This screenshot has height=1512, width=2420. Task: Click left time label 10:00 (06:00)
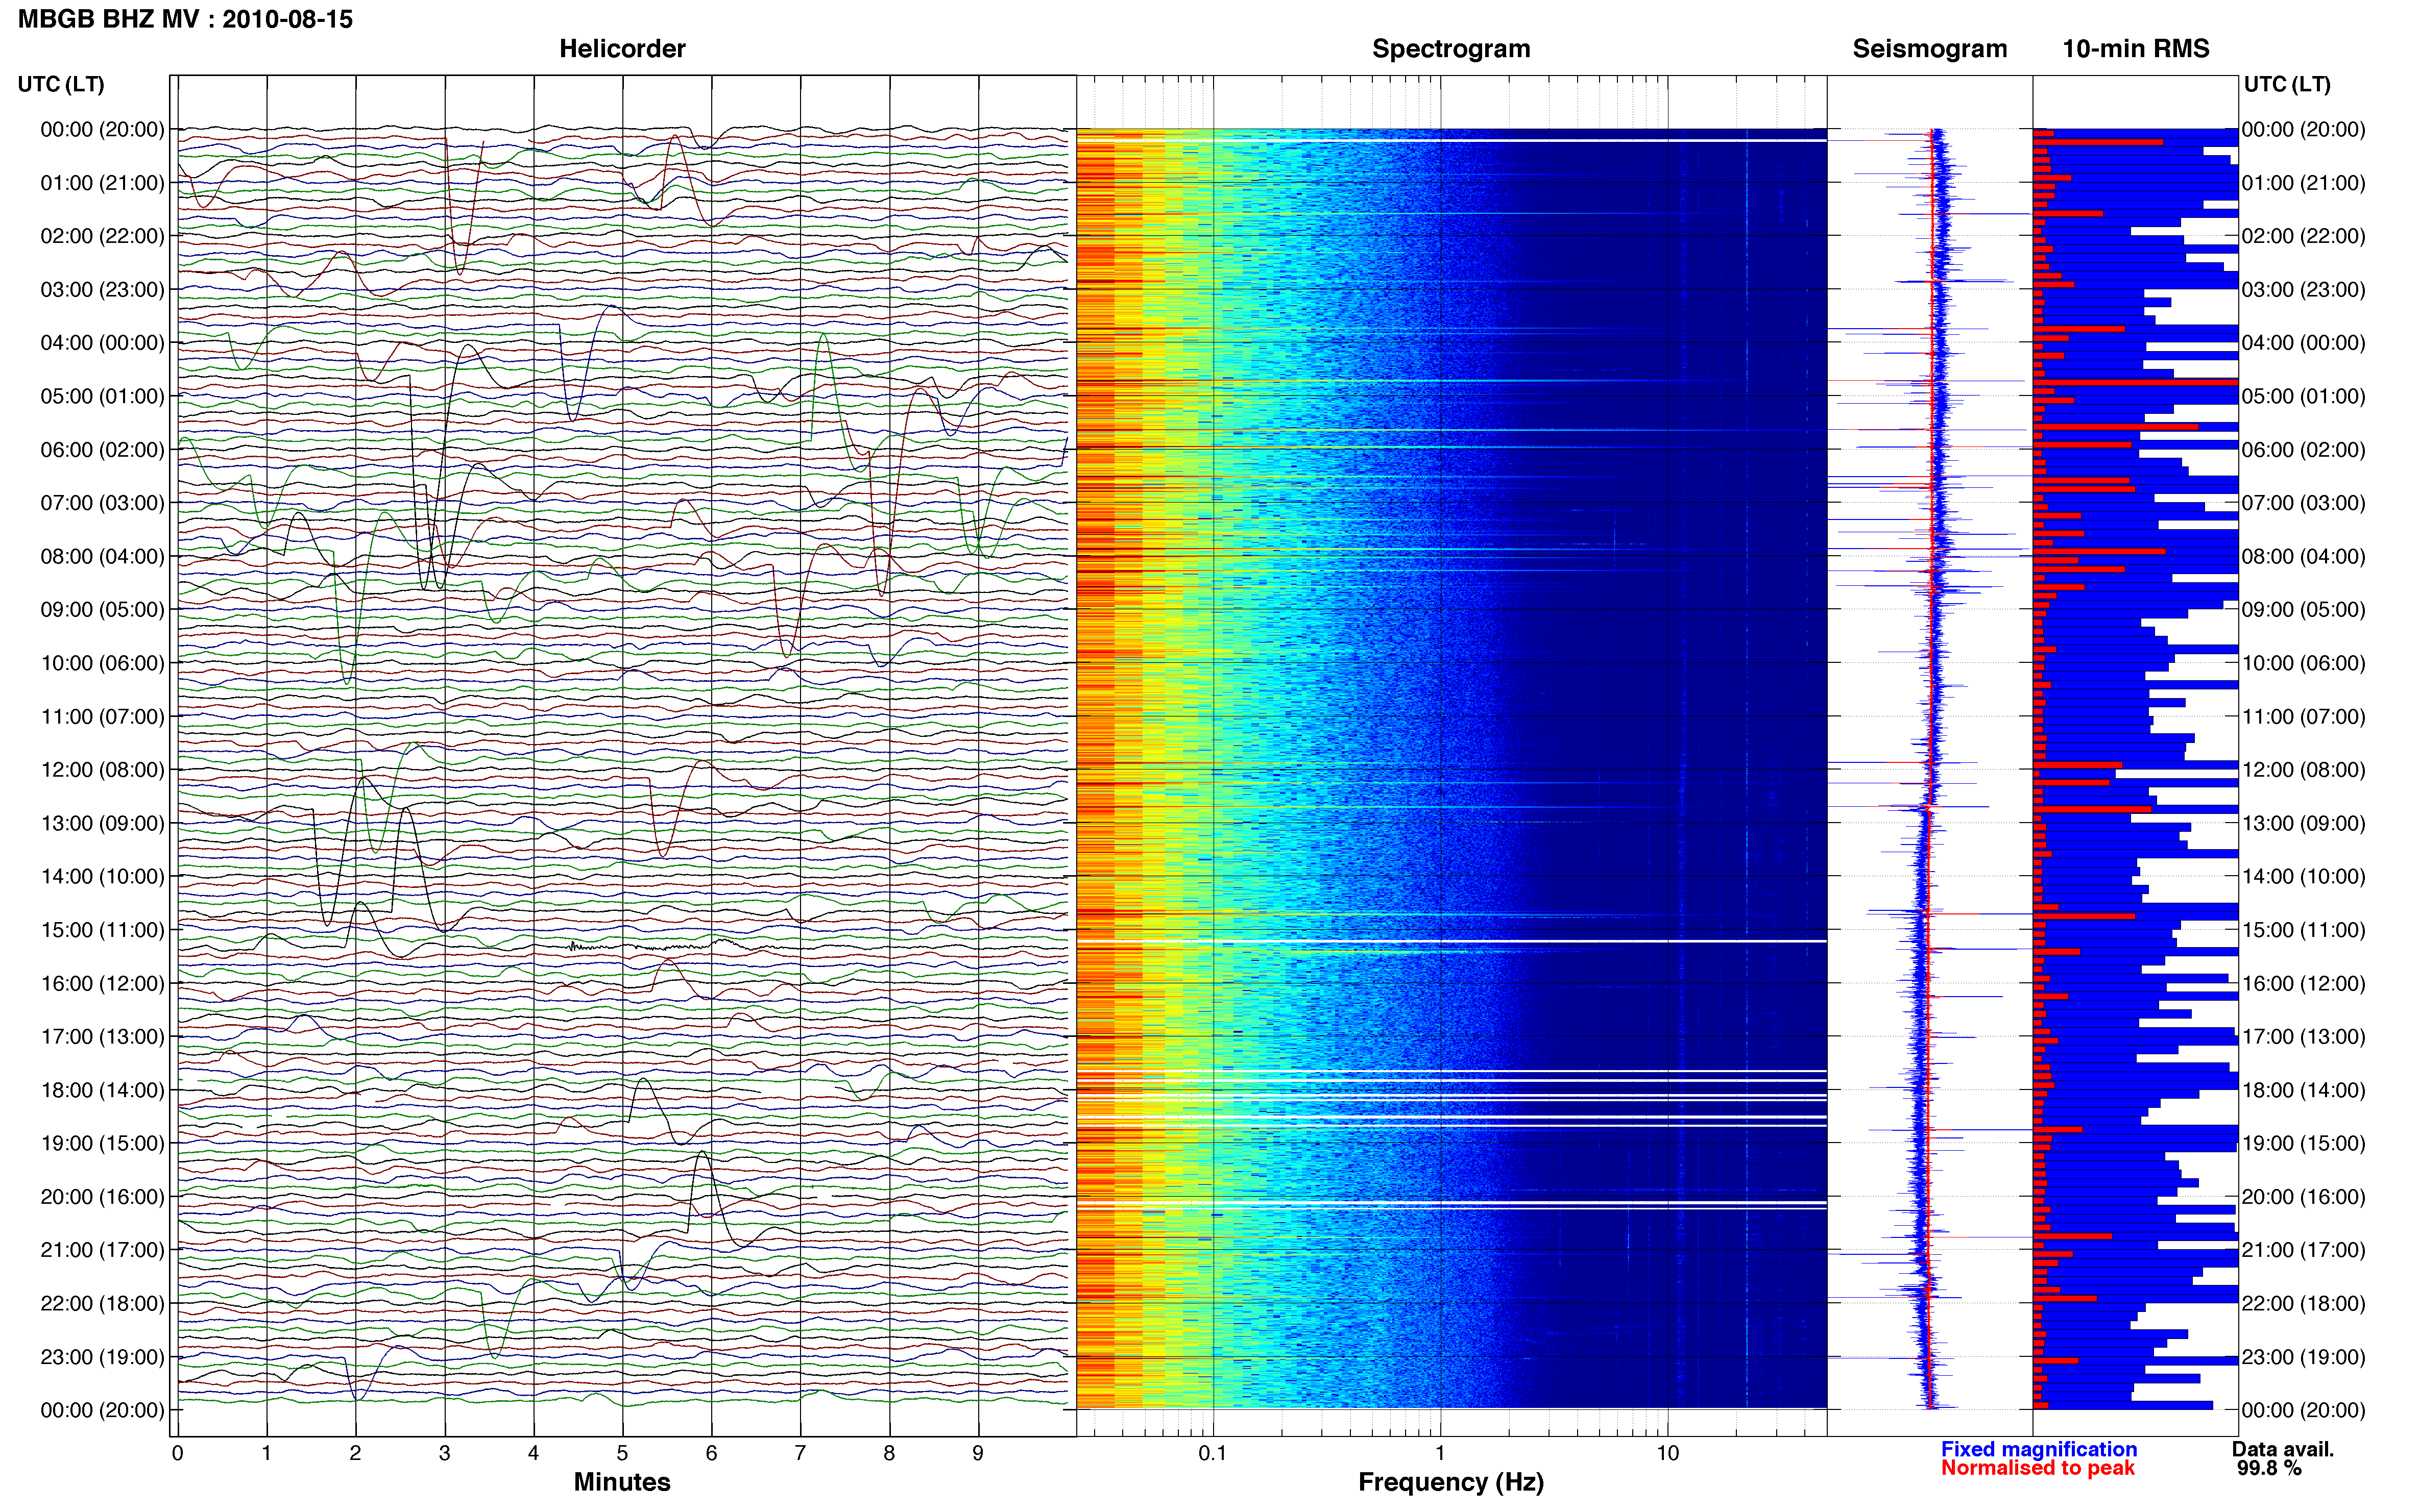pyautogui.click(x=102, y=663)
